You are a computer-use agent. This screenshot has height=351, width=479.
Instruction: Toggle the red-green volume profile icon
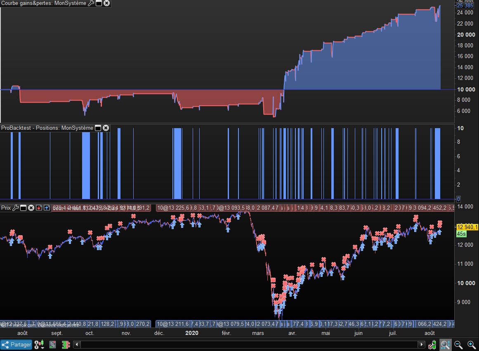tap(66, 345)
